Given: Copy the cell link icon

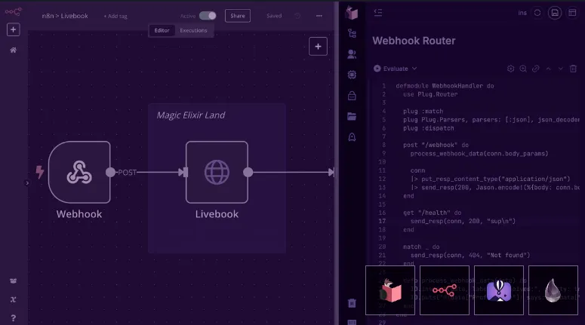Looking at the screenshot, I should point(536,69).
